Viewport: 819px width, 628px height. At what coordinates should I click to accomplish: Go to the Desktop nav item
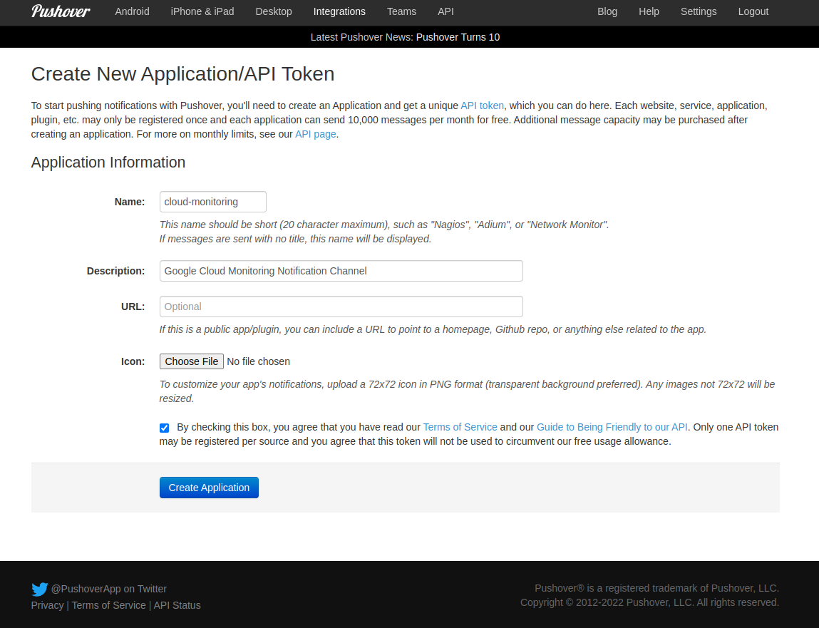click(274, 11)
